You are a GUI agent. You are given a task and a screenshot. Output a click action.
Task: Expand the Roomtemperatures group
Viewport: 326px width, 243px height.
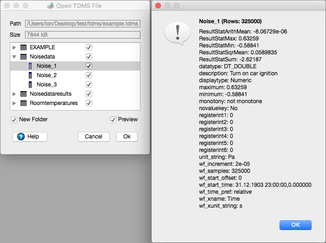click(x=14, y=103)
